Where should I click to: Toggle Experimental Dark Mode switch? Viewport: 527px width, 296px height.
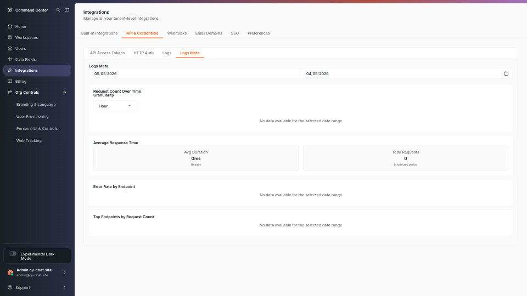[13, 254]
